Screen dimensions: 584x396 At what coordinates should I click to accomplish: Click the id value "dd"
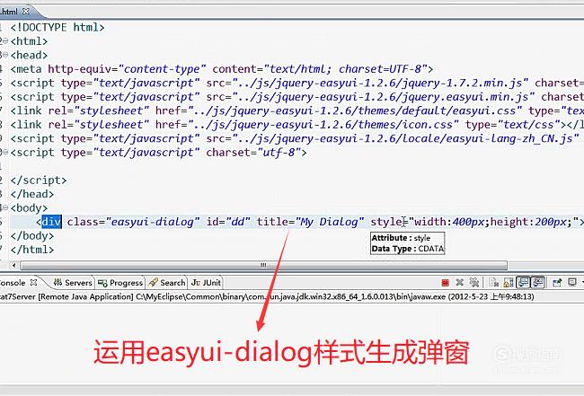(237, 222)
